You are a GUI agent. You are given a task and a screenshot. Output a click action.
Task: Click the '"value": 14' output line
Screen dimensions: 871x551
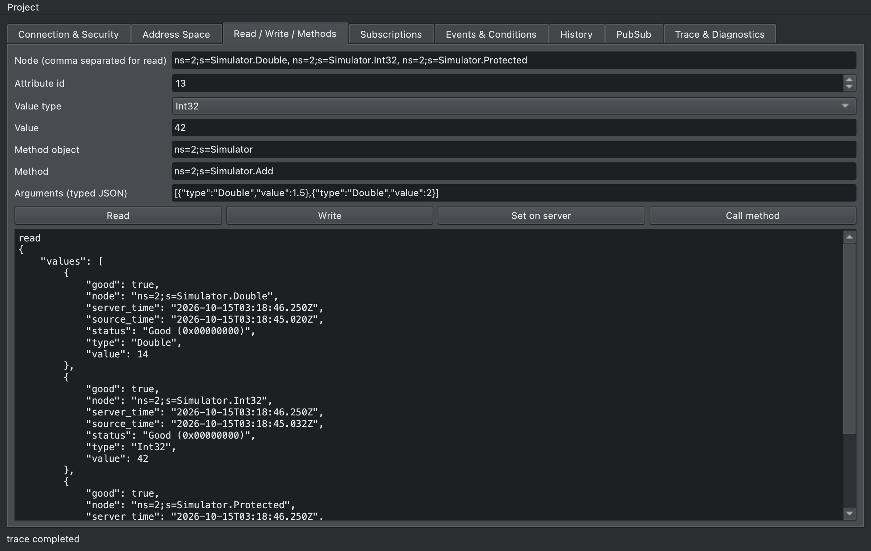pyautogui.click(x=117, y=354)
